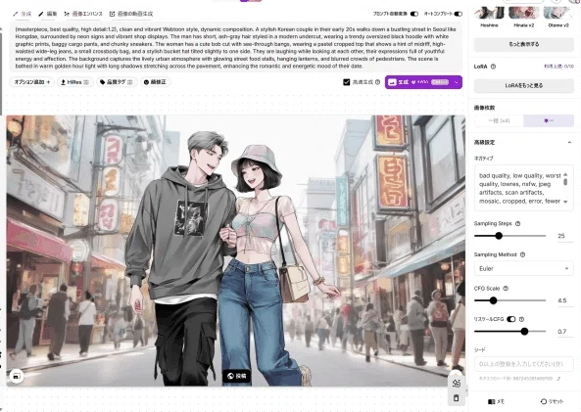The height and width of the screenshot is (412, 581).
Task: Reuse the seed via arrow icon
Action: pyautogui.click(x=558, y=379)
